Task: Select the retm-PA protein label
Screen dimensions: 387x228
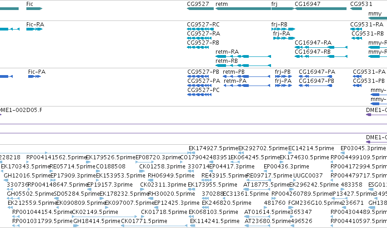Action: click(x=235, y=81)
